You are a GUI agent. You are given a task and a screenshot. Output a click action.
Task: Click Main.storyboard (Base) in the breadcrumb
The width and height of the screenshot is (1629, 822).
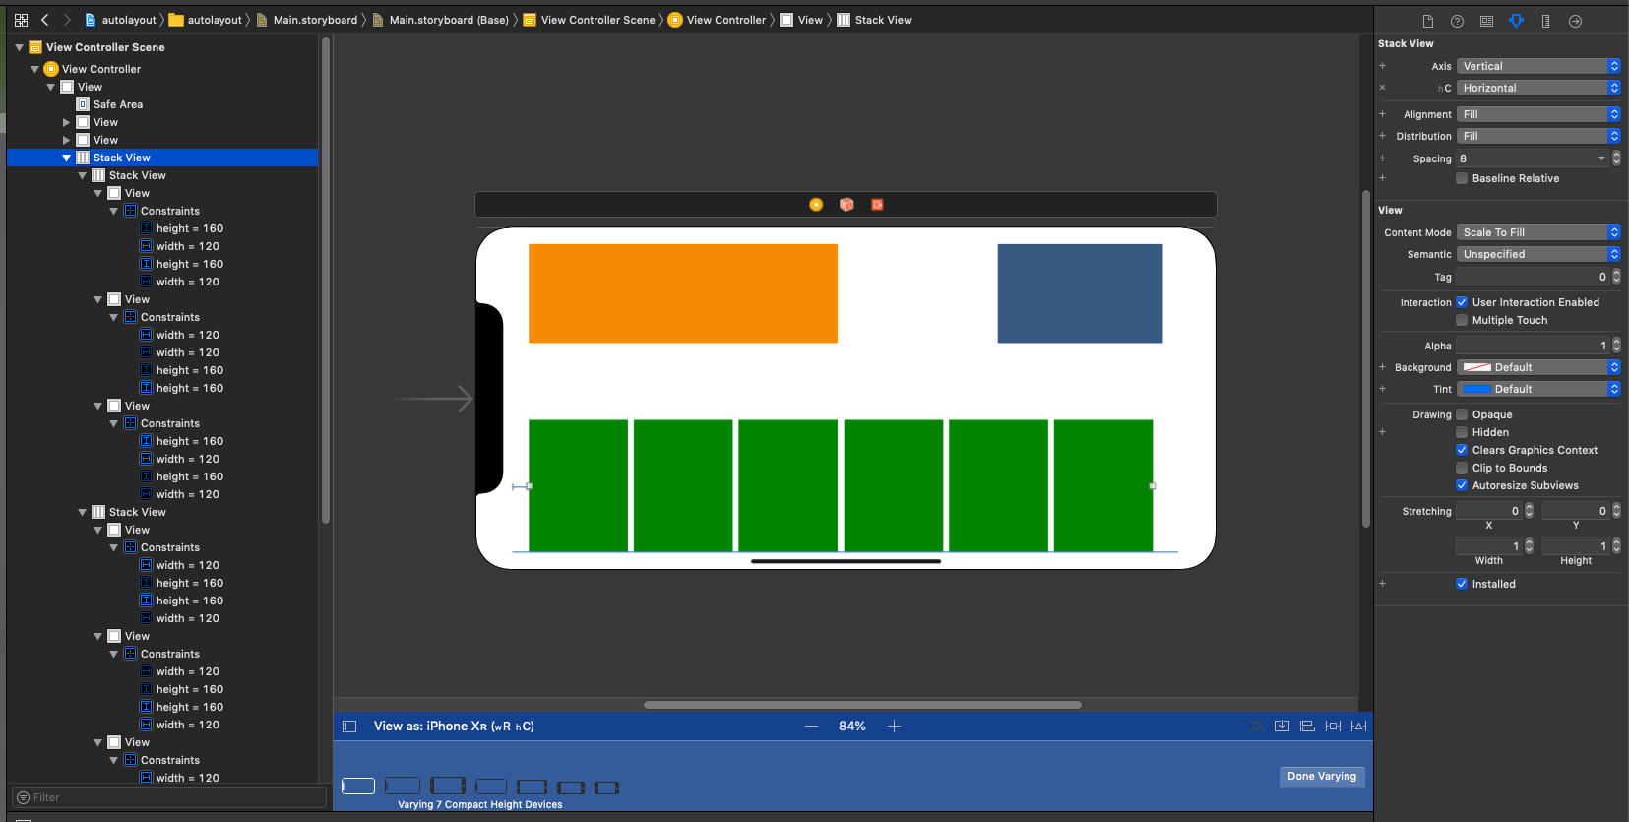[449, 20]
